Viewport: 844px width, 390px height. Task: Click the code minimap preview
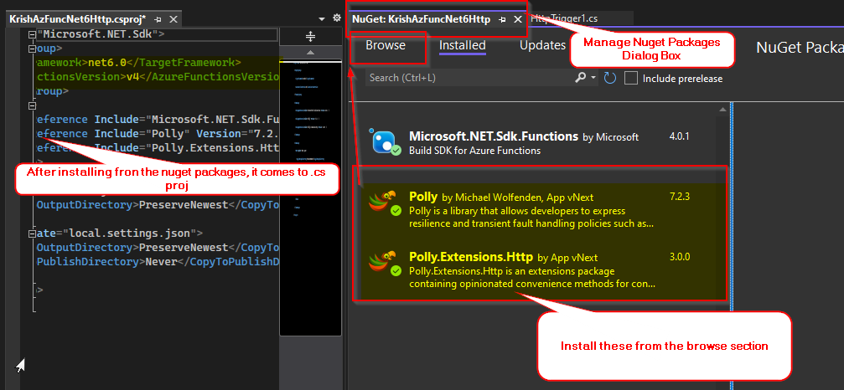pos(311,196)
